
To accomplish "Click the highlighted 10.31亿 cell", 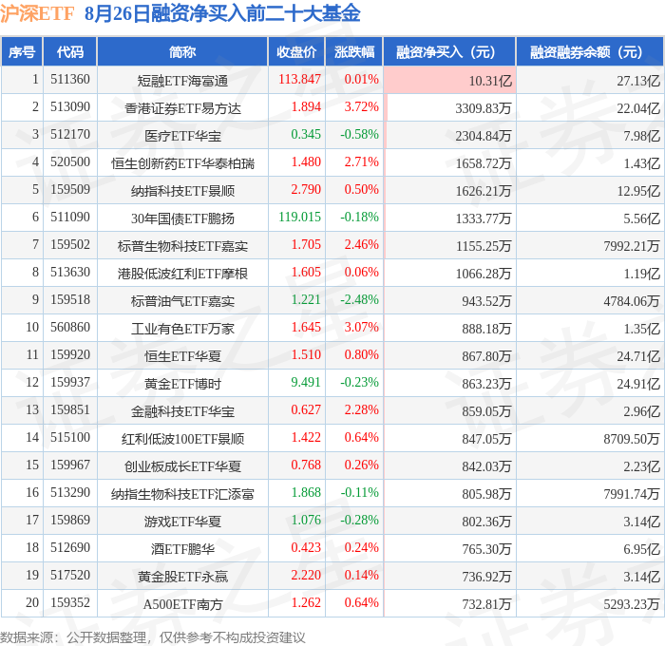I will tap(449, 80).
